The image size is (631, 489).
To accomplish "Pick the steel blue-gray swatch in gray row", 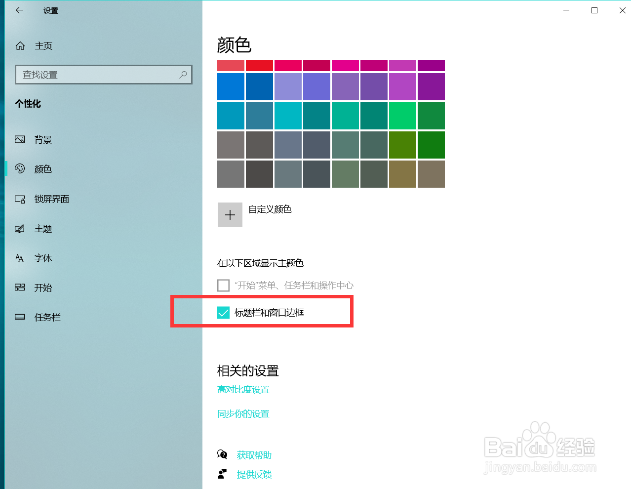I will click(288, 145).
